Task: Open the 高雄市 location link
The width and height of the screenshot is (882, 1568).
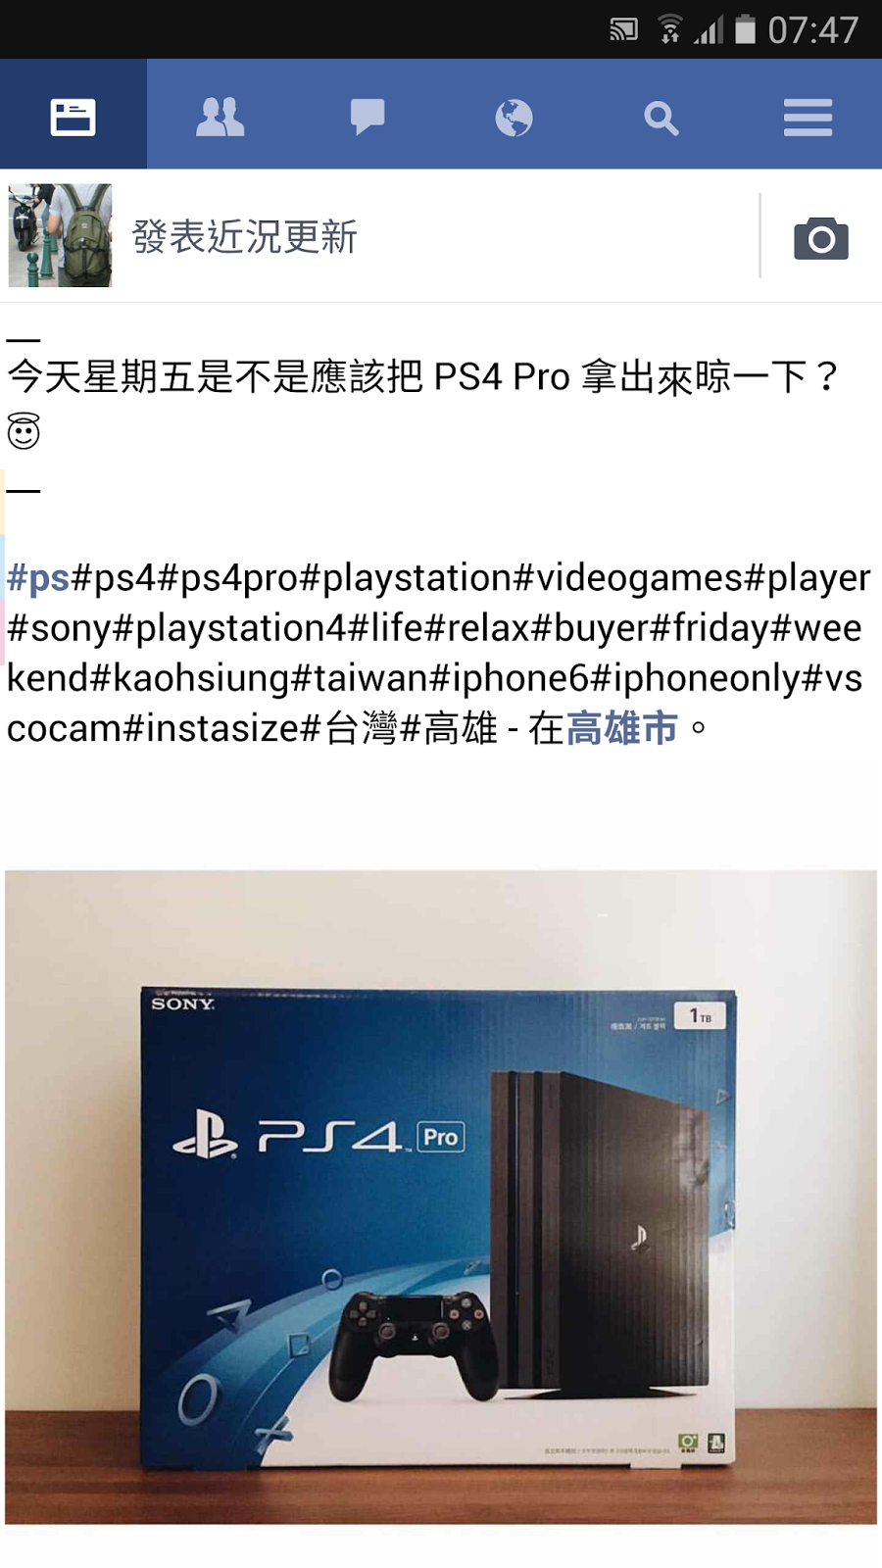Action: point(621,728)
